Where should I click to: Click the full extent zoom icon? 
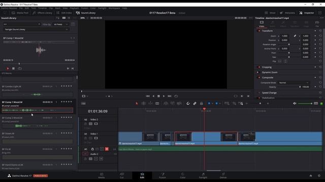[227, 103]
